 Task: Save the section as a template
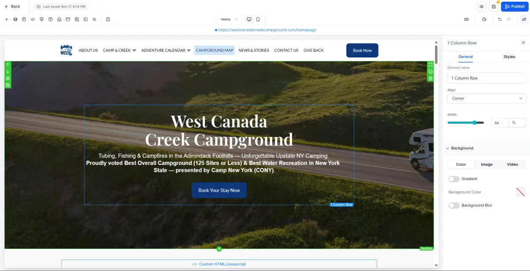click(x=8, y=85)
